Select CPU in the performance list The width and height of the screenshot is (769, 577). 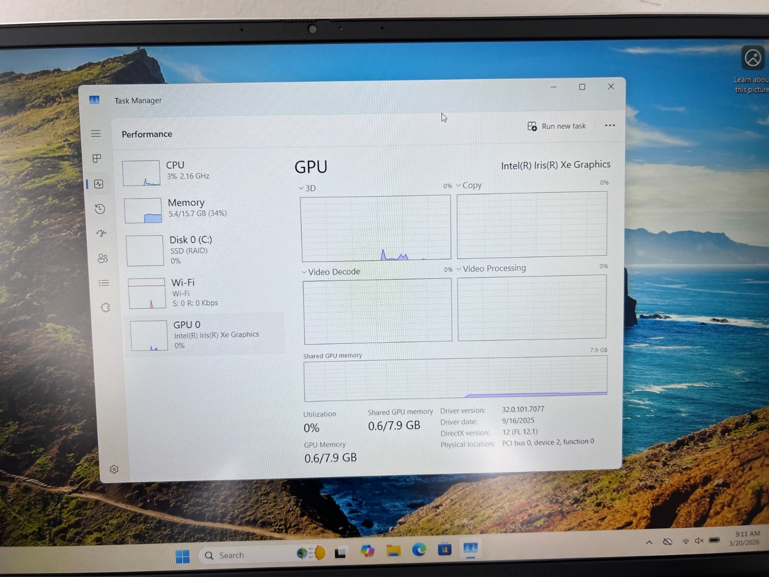point(202,173)
